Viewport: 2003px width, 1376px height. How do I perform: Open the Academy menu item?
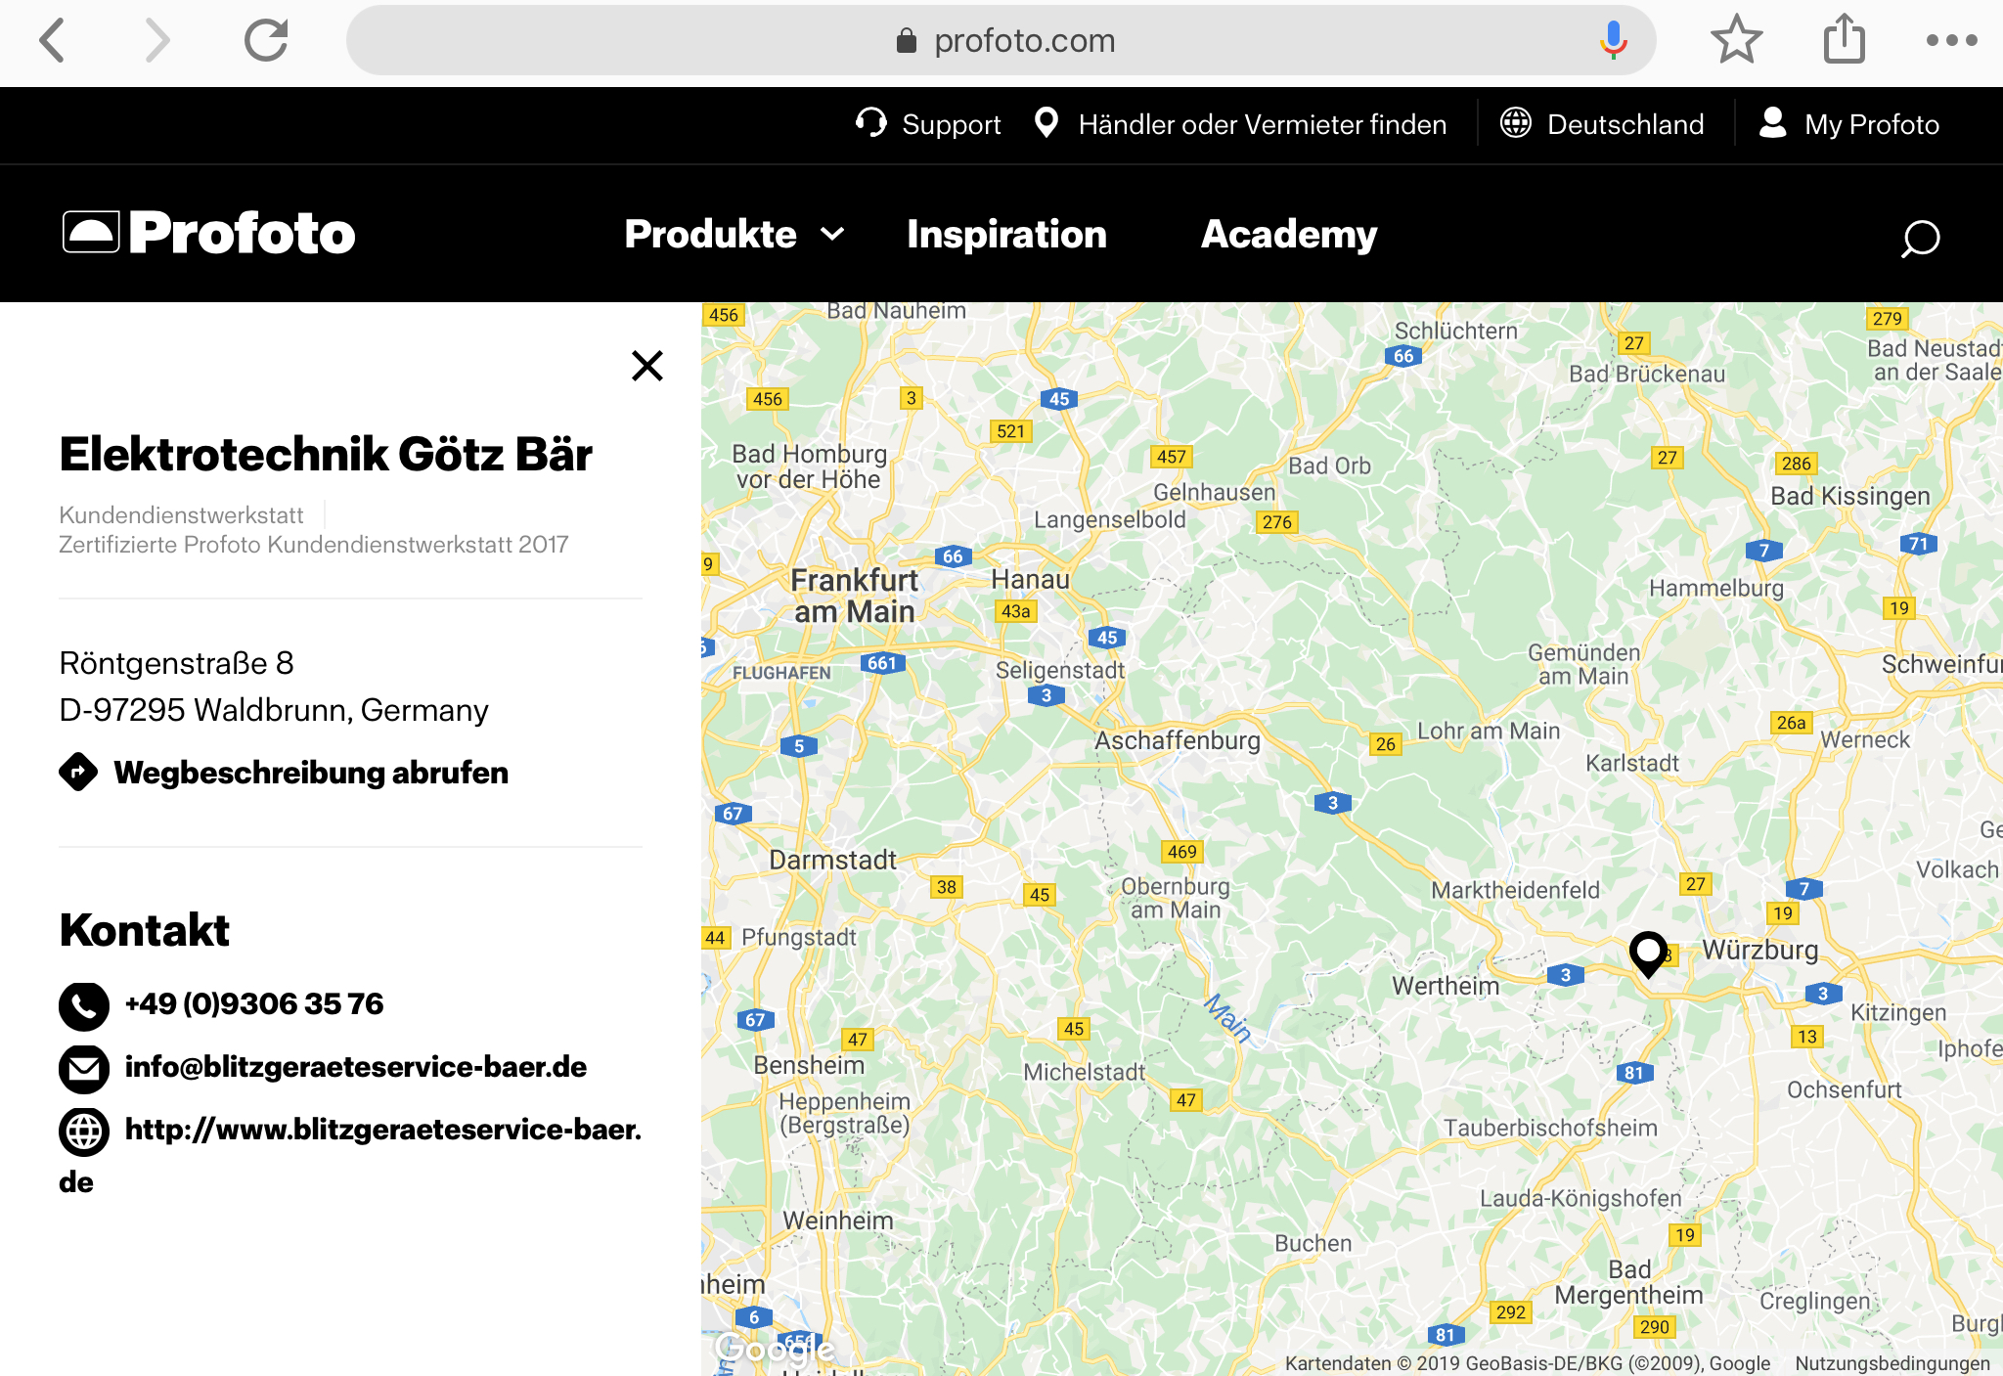click(1289, 234)
